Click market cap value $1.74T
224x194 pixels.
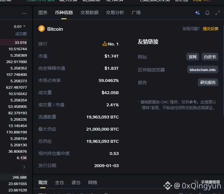(112, 56)
